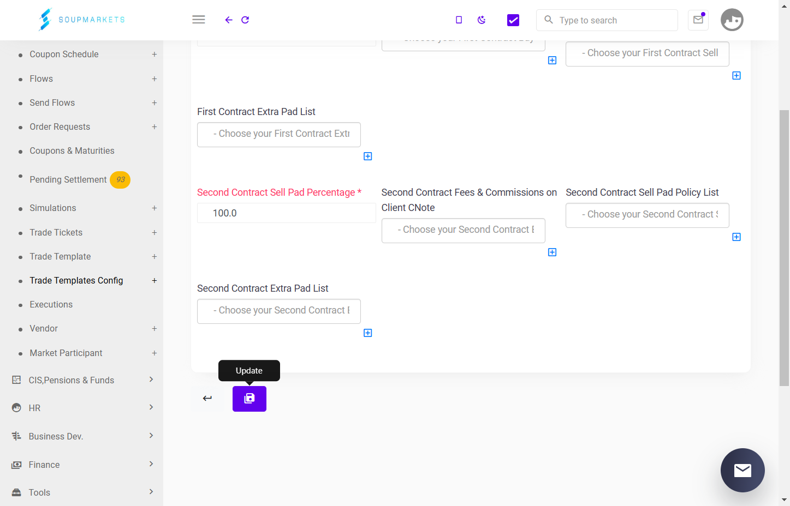Add new Second Contract Fees & Commissions item

(553, 252)
